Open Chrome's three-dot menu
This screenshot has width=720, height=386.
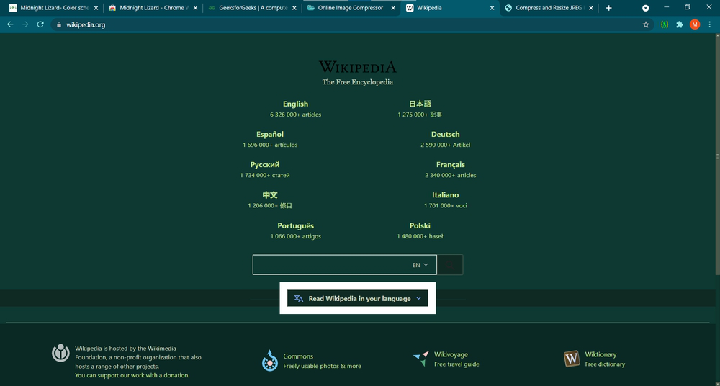[x=710, y=24]
